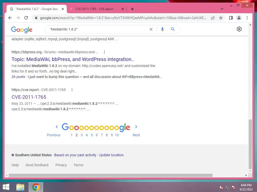This screenshot has height=192, width=257.
Task: Go to the Next results page
Action: [136, 135]
